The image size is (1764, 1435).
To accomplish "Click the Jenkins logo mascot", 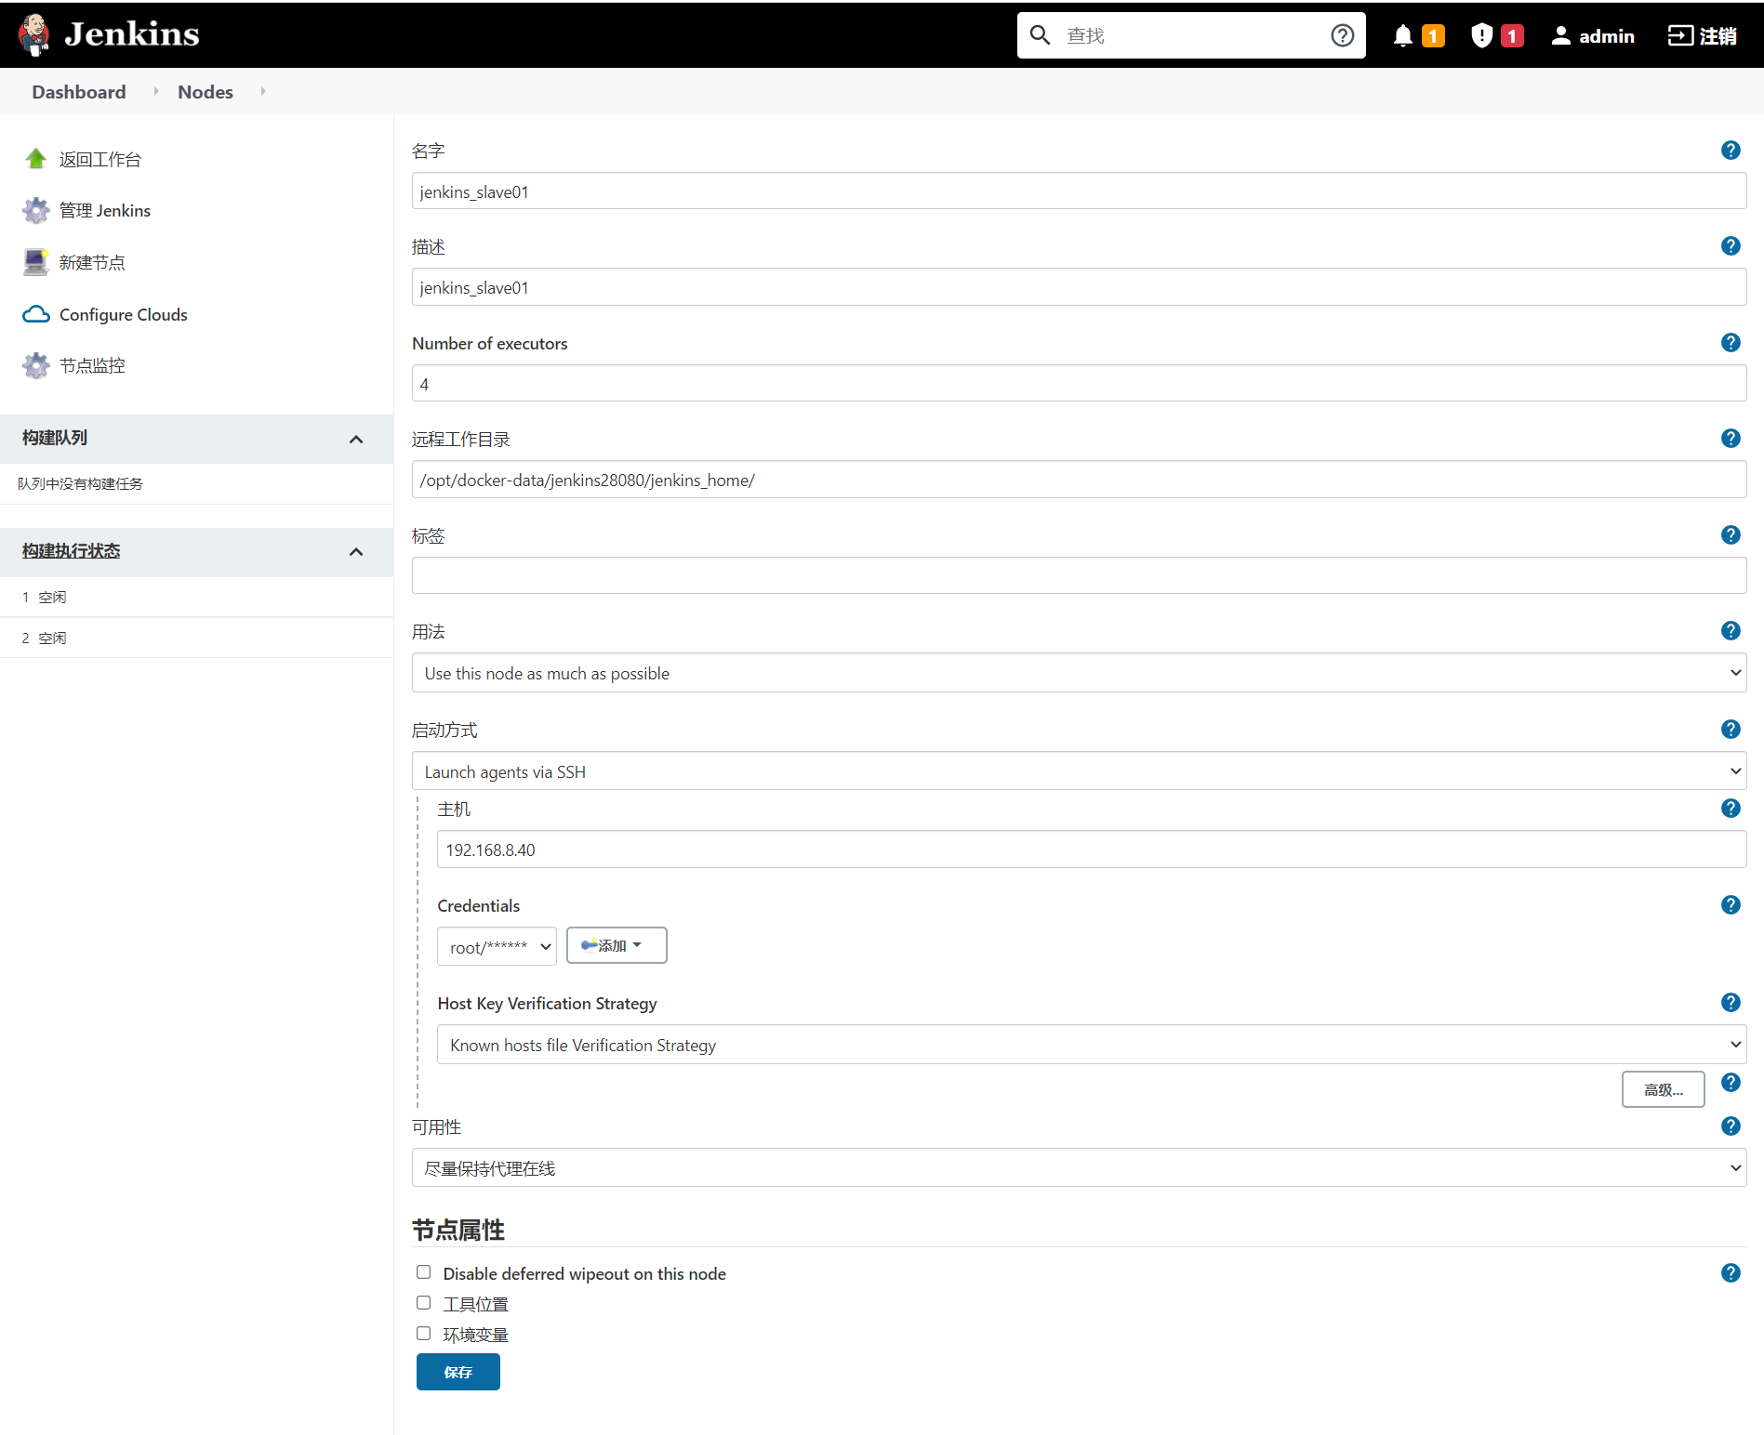I will pos(34,34).
